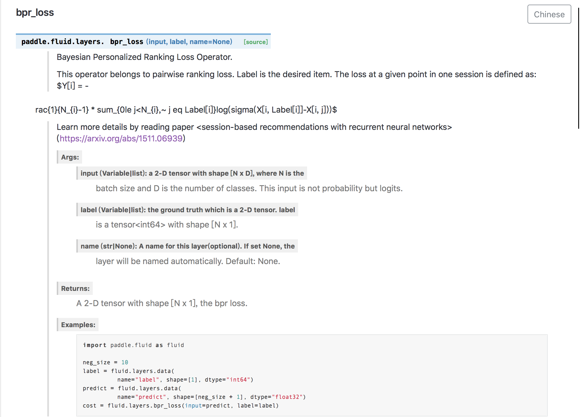Image resolution: width=586 pixels, height=417 pixels.
Task: Click the Examples: section label
Action: (78, 325)
